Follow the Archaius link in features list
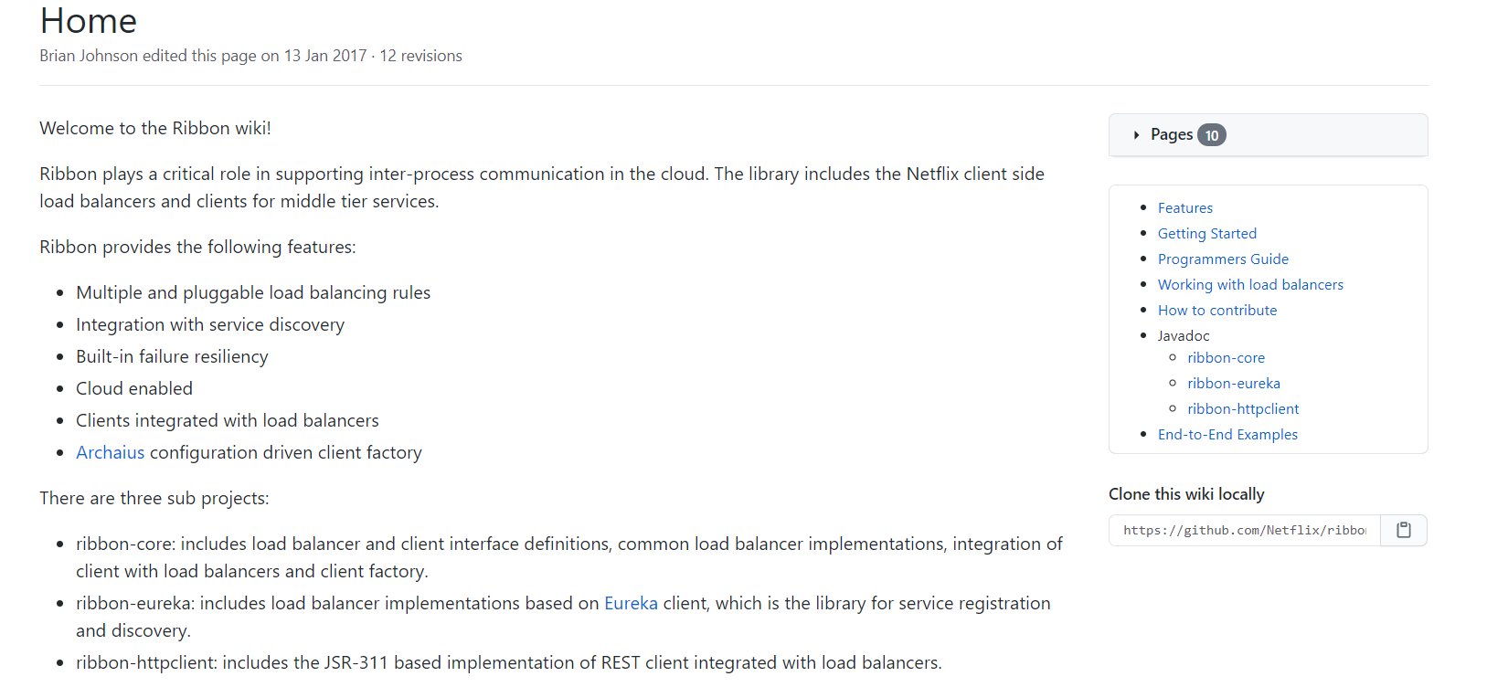Image resolution: width=1508 pixels, height=687 pixels. coord(111,452)
